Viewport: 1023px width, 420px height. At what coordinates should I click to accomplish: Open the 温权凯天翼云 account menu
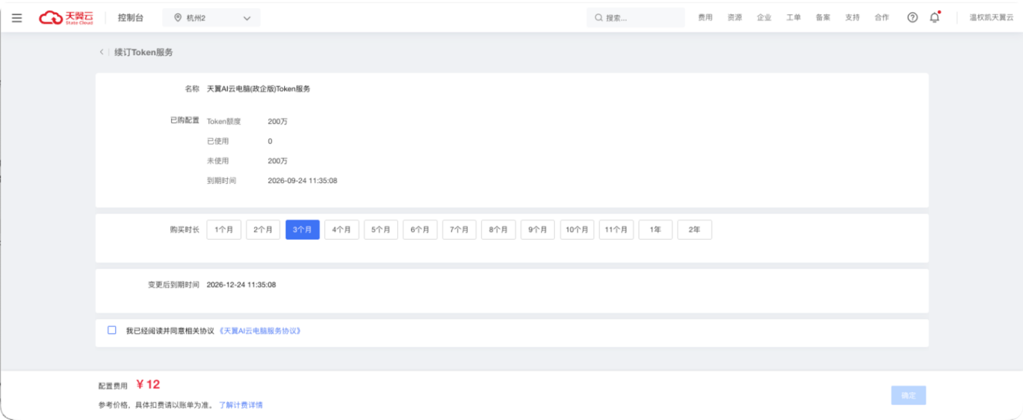(992, 18)
